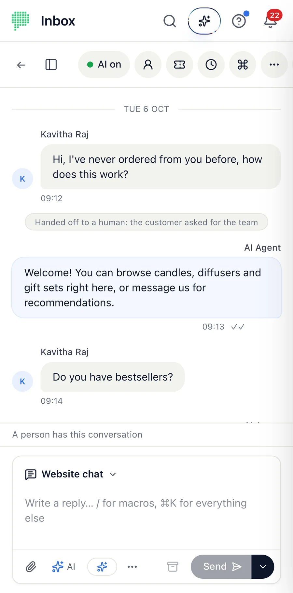
Task: Click the Write a reply text field
Action: coord(146,511)
